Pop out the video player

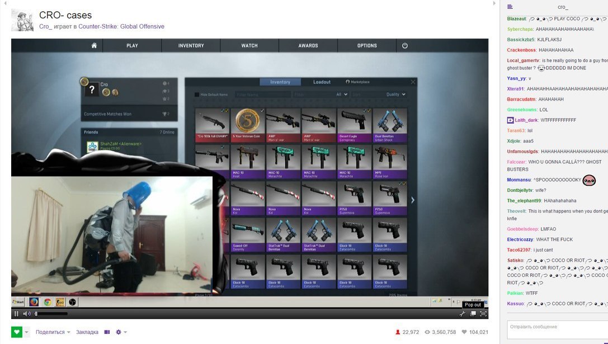pos(473,314)
